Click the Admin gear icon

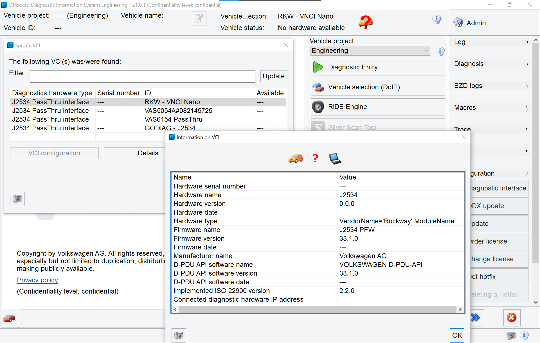[458, 22]
